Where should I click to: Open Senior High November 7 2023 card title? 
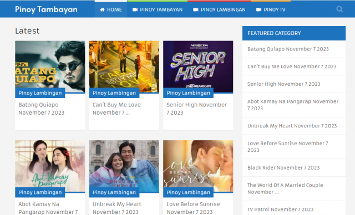point(197,109)
